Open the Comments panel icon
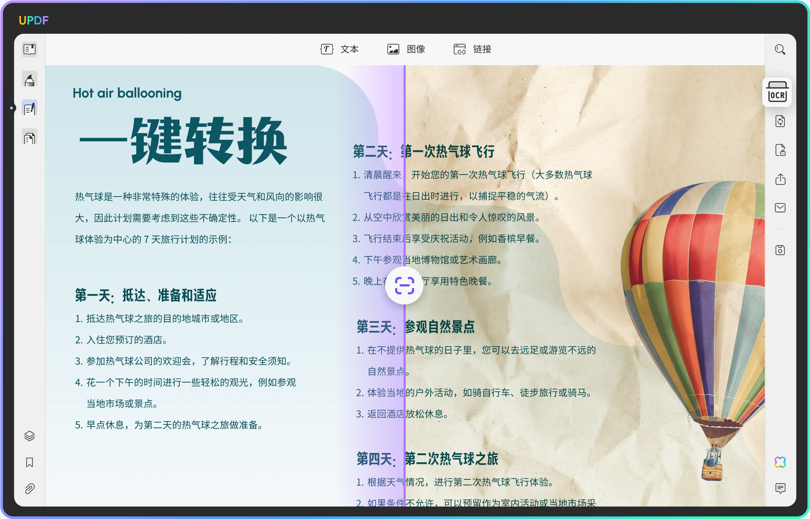 (x=780, y=488)
